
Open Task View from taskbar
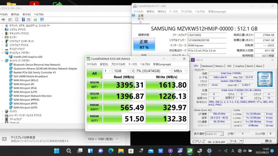(x=80, y=151)
